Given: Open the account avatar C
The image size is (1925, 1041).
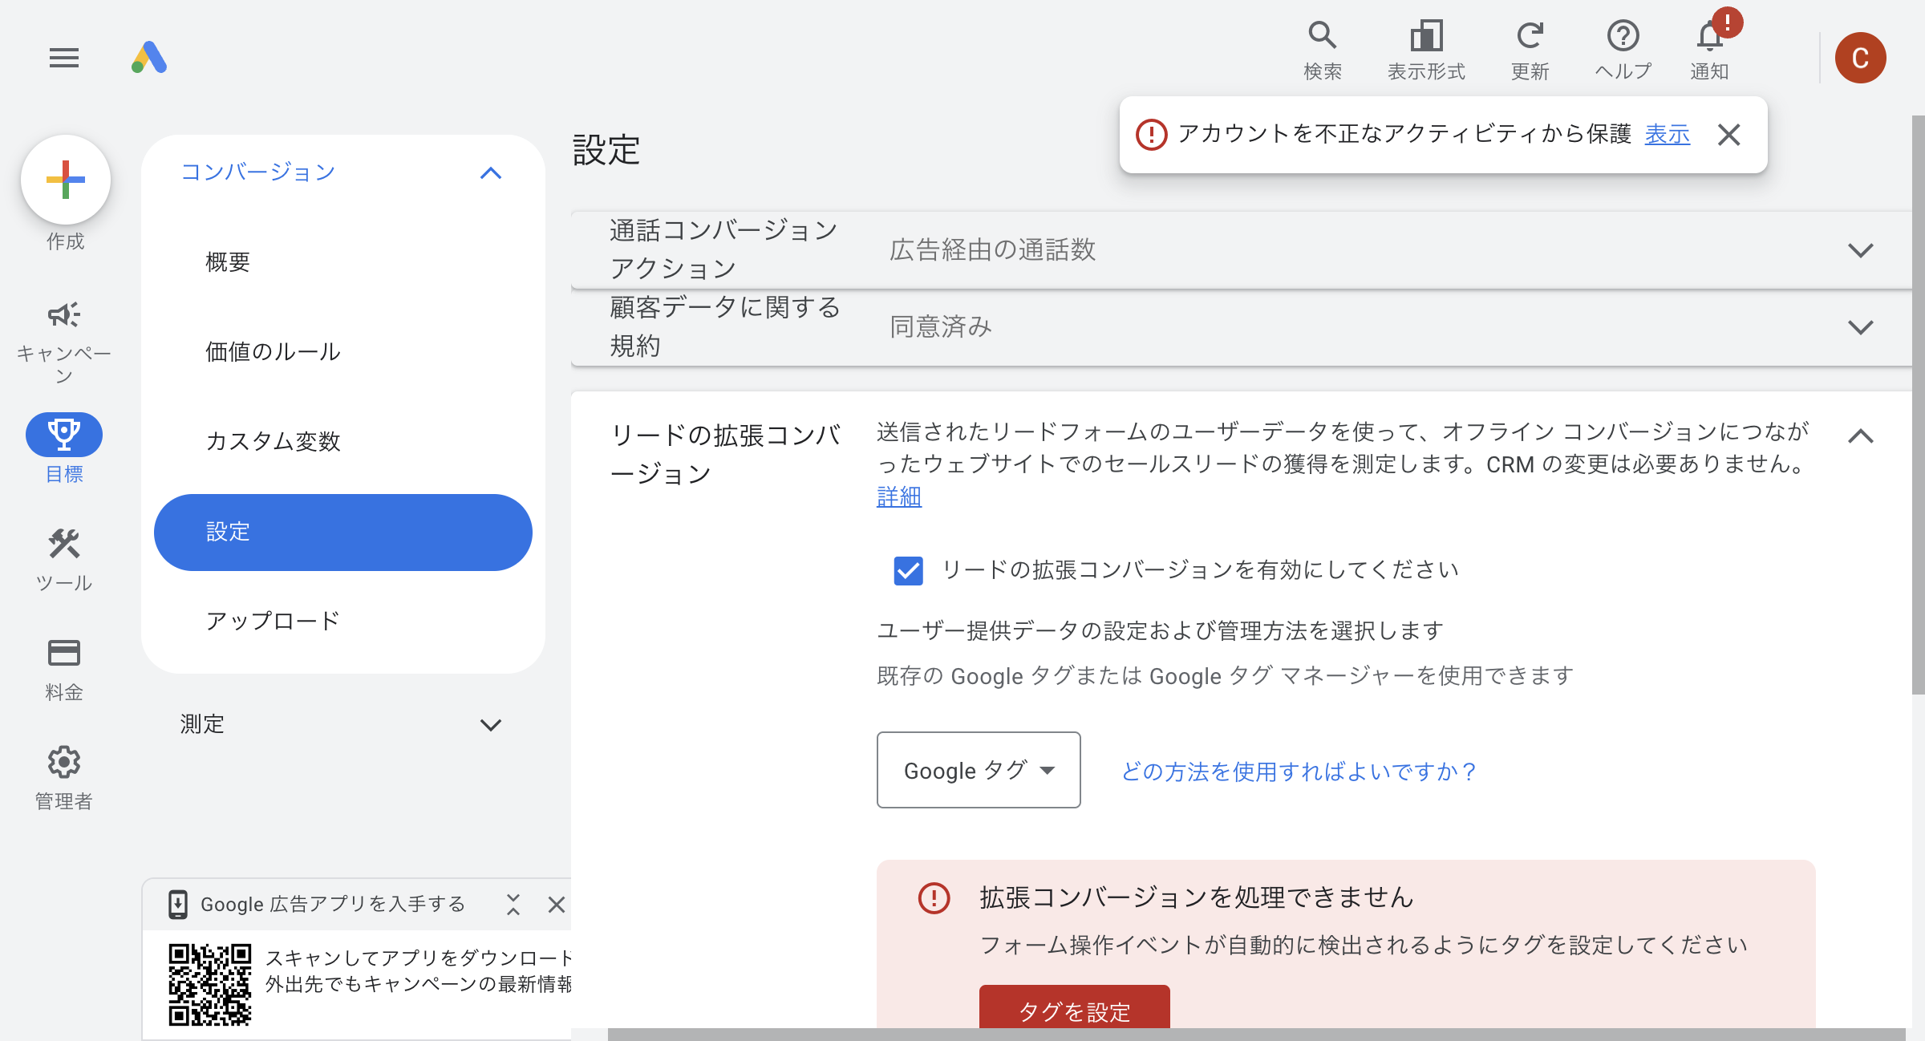Looking at the screenshot, I should pyautogui.click(x=1860, y=58).
